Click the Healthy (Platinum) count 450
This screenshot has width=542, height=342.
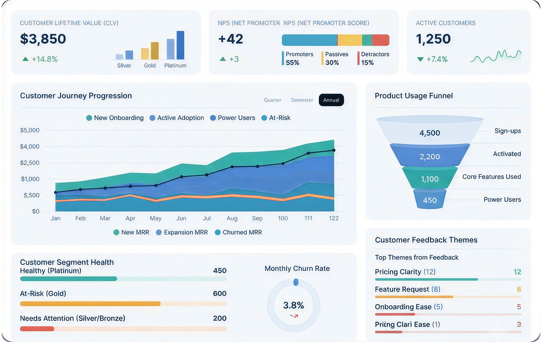click(220, 271)
